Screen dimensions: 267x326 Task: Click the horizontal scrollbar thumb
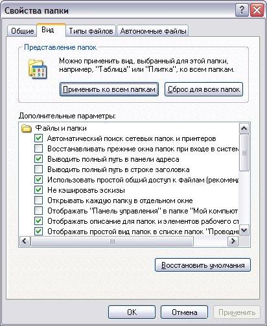coord(112,241)
